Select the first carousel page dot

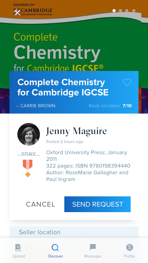(114, 11)
